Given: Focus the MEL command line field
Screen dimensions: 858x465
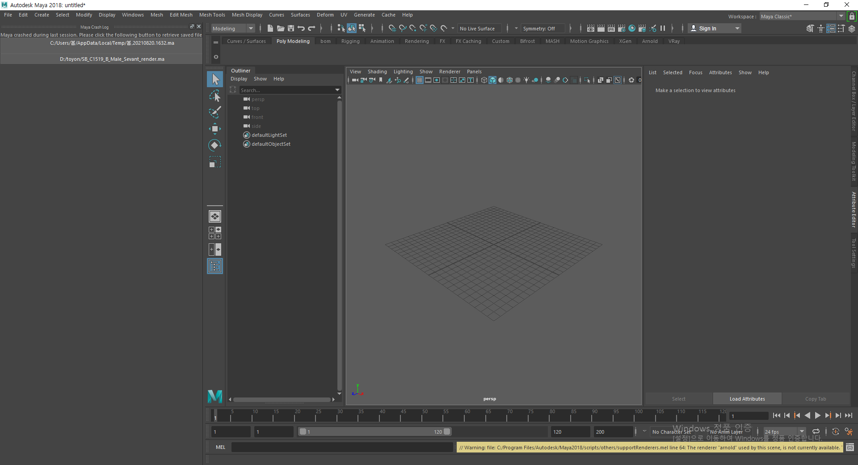Looking at the screenshot, I should tap(342, 447).
